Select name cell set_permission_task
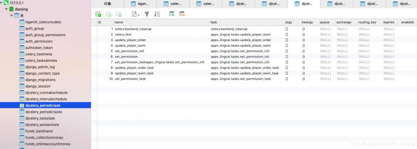Image resolution: width=417 pixels, height=149 pixels. (162, 79)
